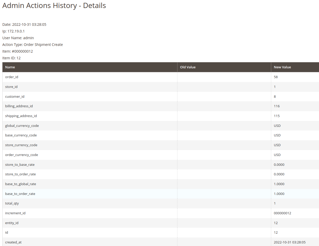The width and height of the screenshot is (319, 246).
Task: Select the Item: #000000012 line
Action: [18, 51]
